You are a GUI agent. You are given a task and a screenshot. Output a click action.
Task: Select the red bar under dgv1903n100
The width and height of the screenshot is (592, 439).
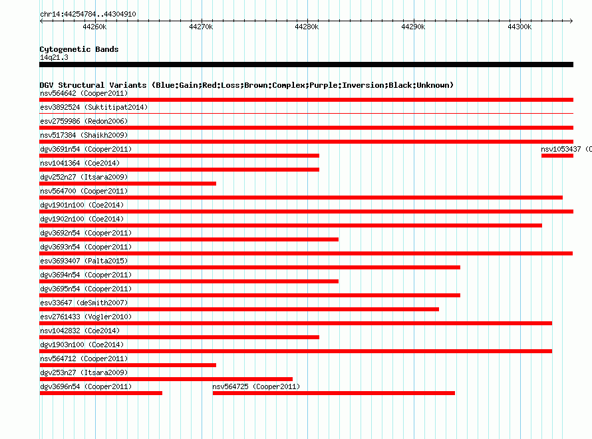(295, 351)
